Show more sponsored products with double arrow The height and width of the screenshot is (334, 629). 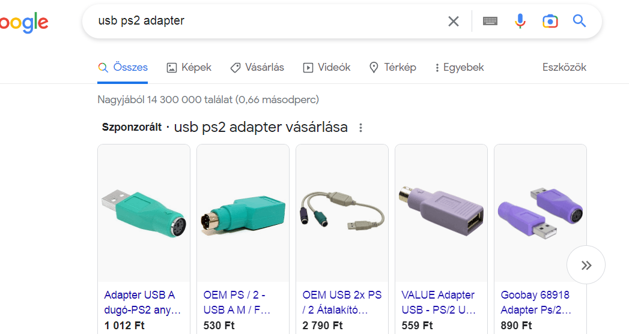586,265
